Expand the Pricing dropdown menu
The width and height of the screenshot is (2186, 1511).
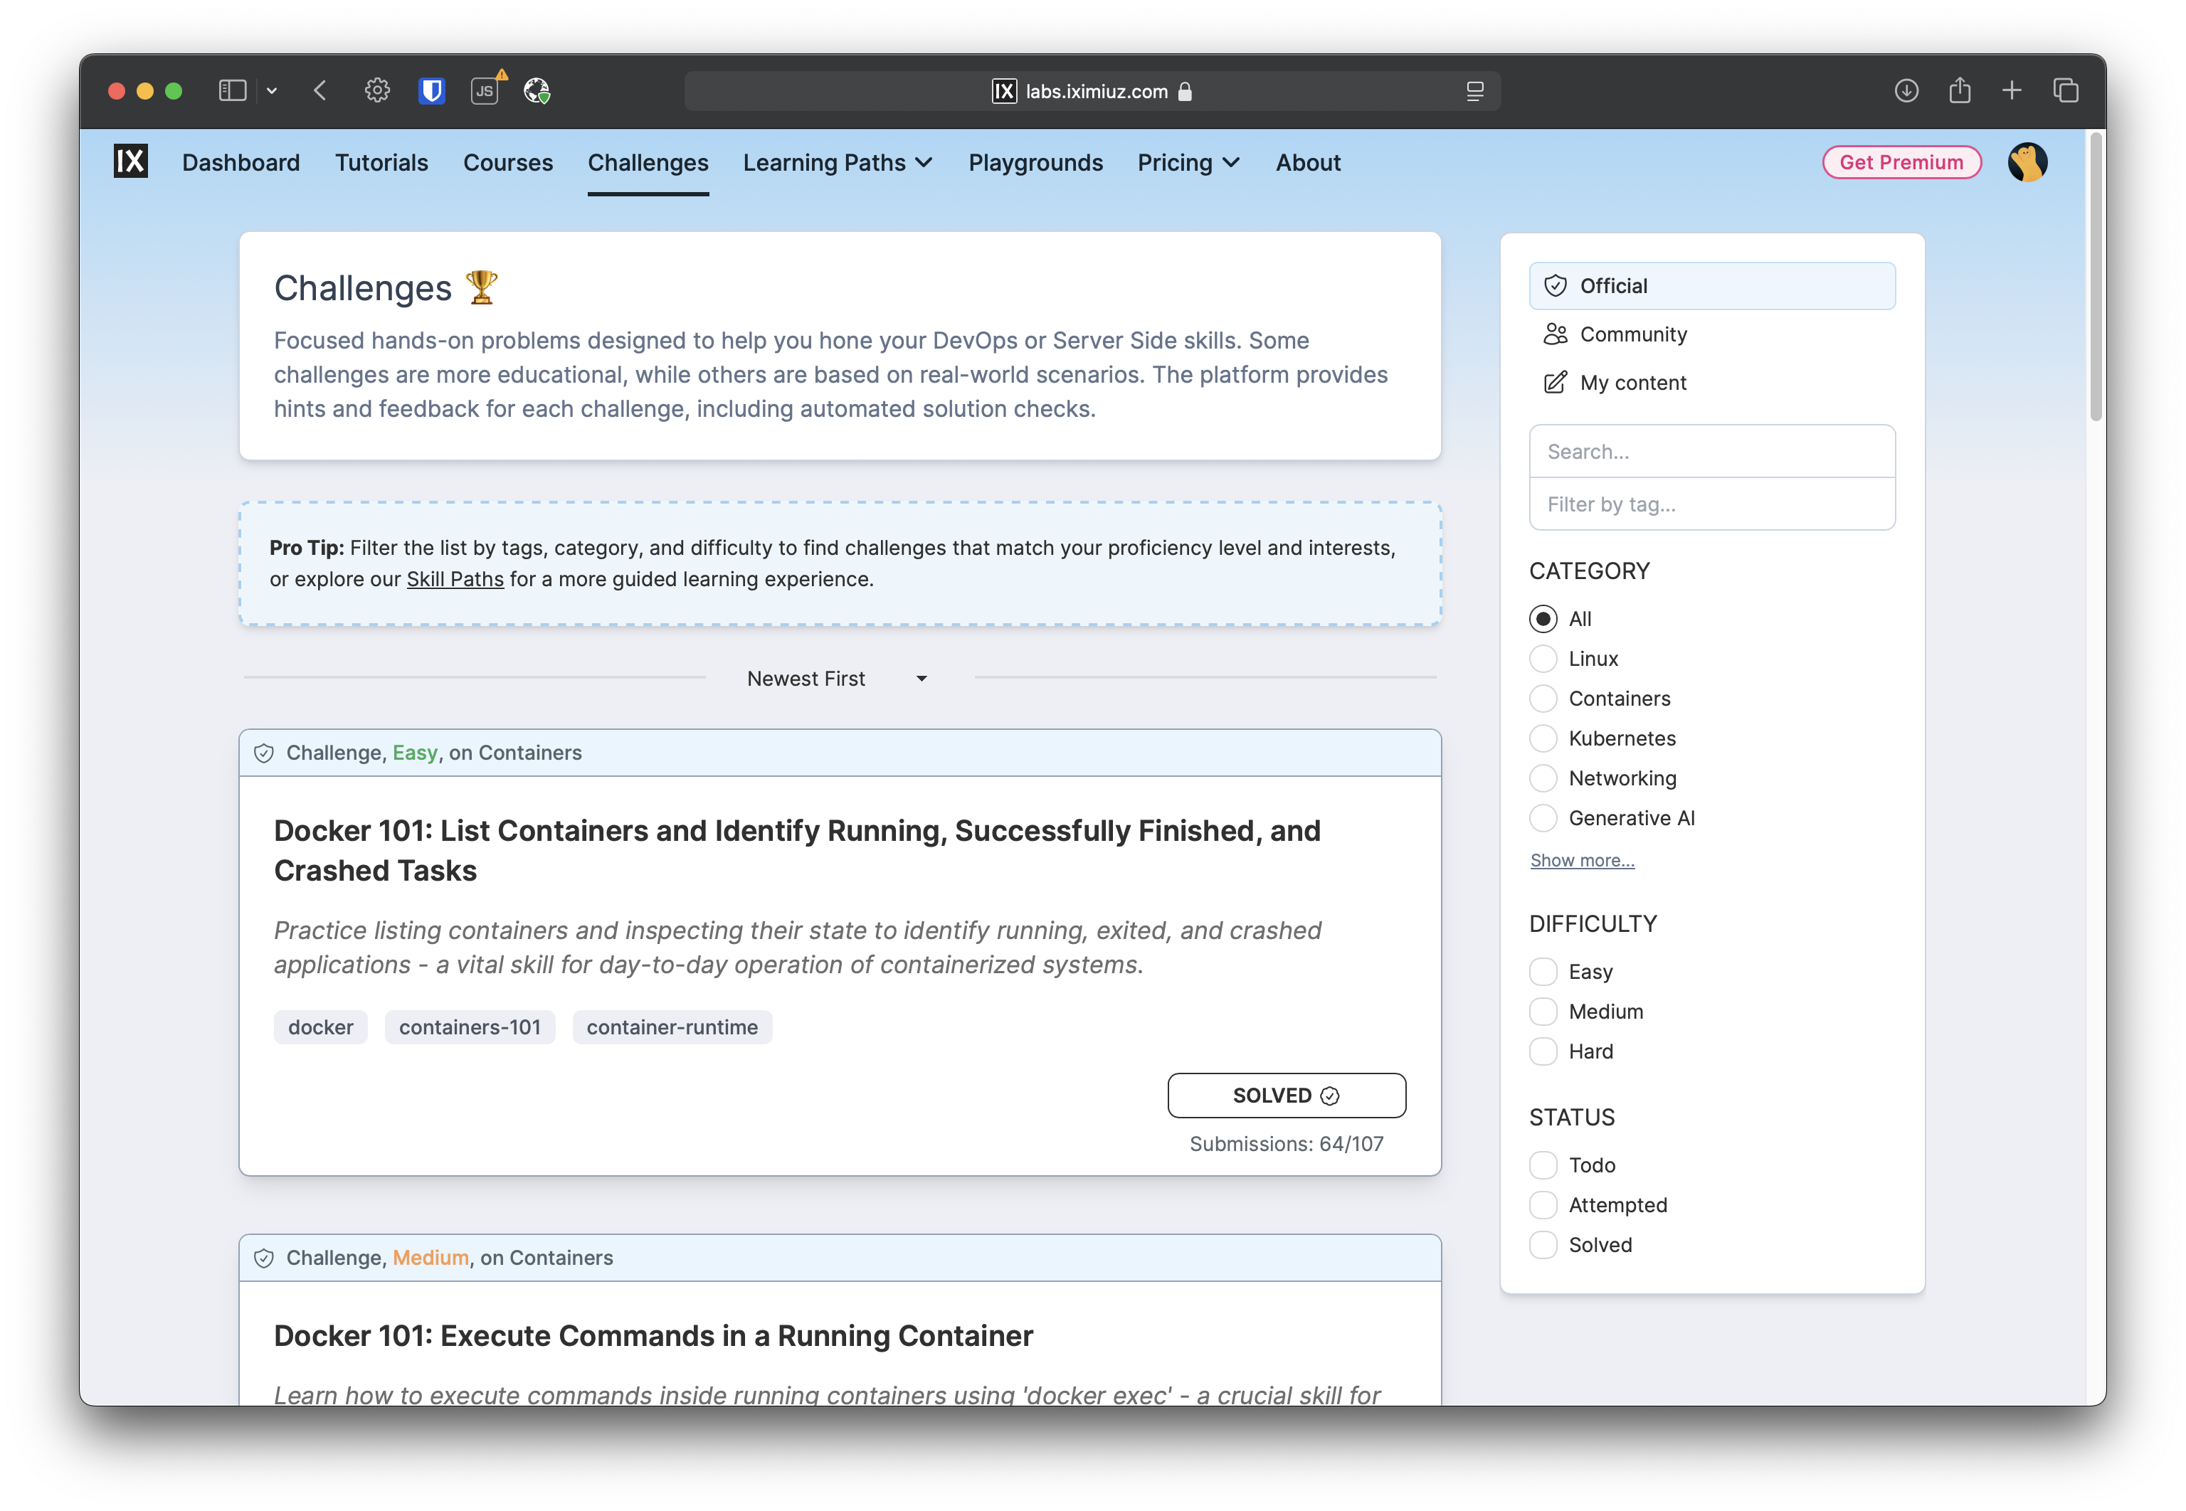tap(1188, 163)
